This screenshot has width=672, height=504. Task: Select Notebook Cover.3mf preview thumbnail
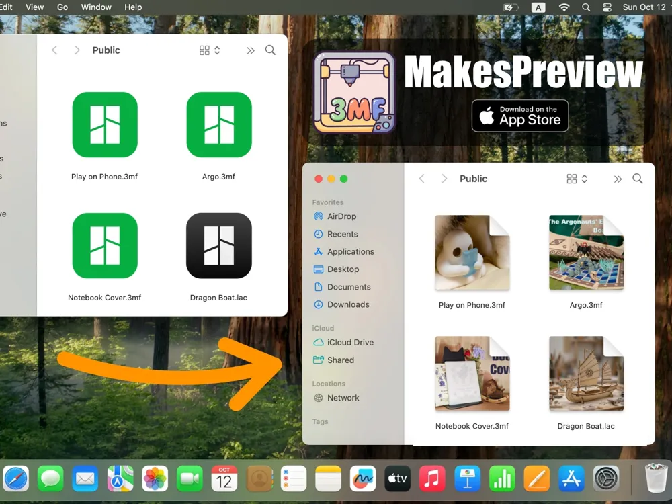[472, 373]
